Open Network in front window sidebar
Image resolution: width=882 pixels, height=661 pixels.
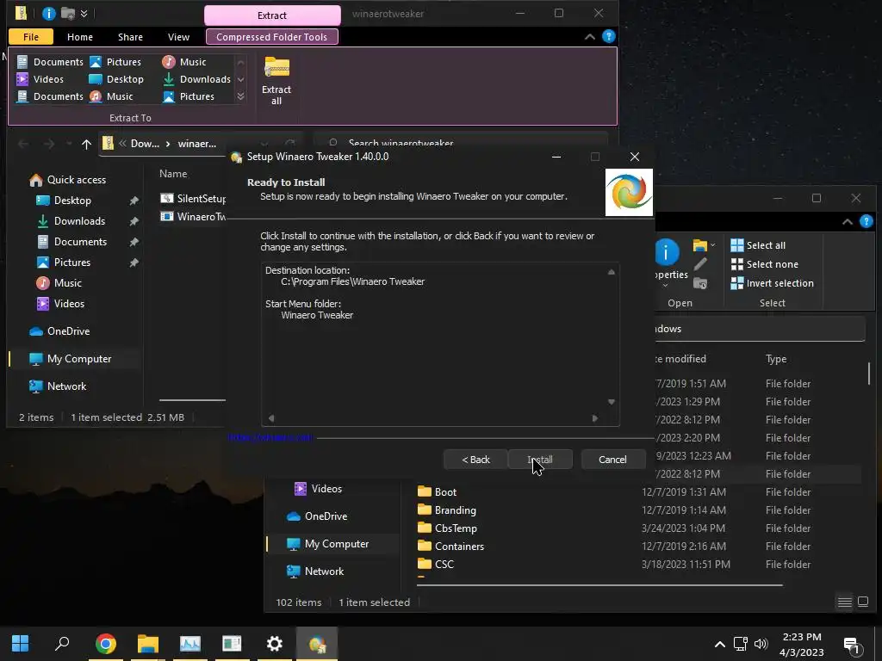pyautogui.click(x=58, y=386)
